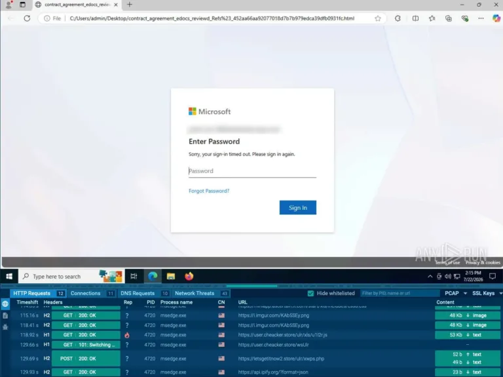Open Collections icon in toolbar
This screenshot has height=377, width=503.
(x=449, y=18)
